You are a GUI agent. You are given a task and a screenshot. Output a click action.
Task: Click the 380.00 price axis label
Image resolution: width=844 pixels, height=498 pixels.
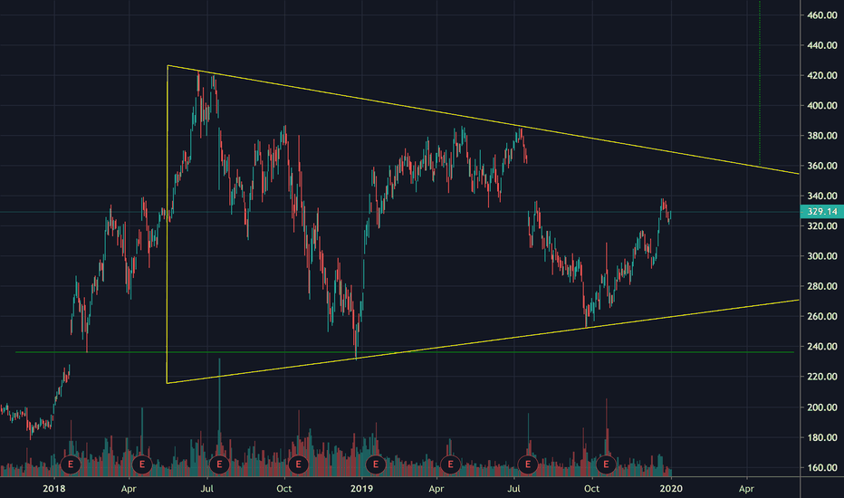tap(822, 136)
